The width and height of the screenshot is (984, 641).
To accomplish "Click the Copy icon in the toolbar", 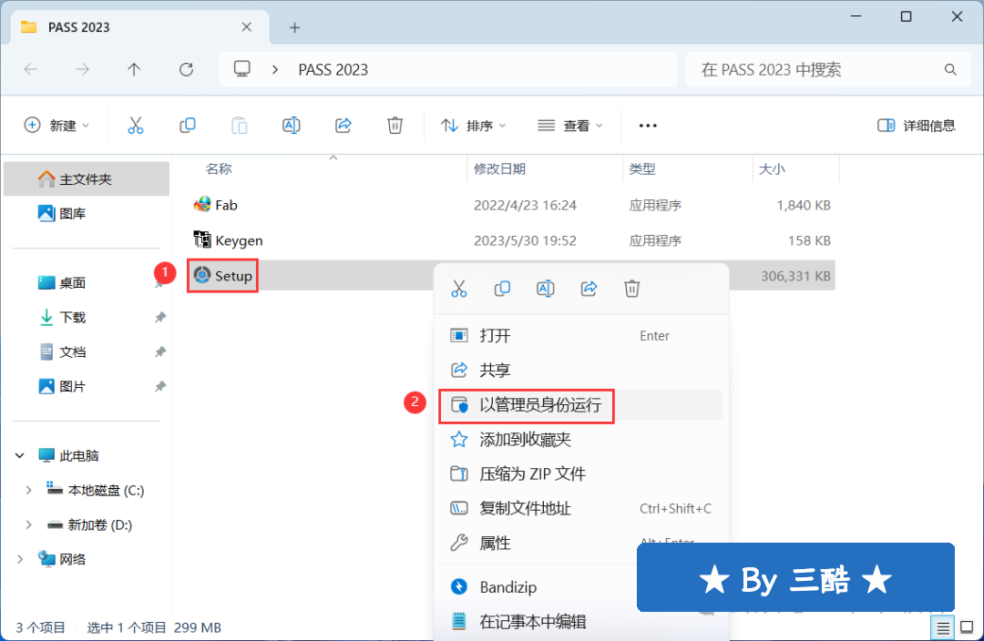I will 187,126.
